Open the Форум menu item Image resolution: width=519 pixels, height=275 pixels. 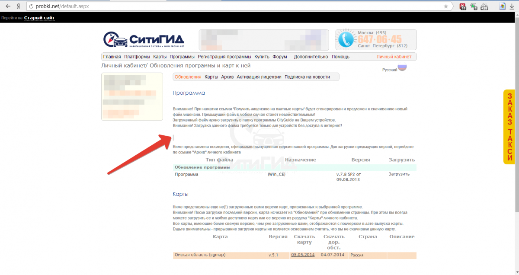tap(280, 57)
